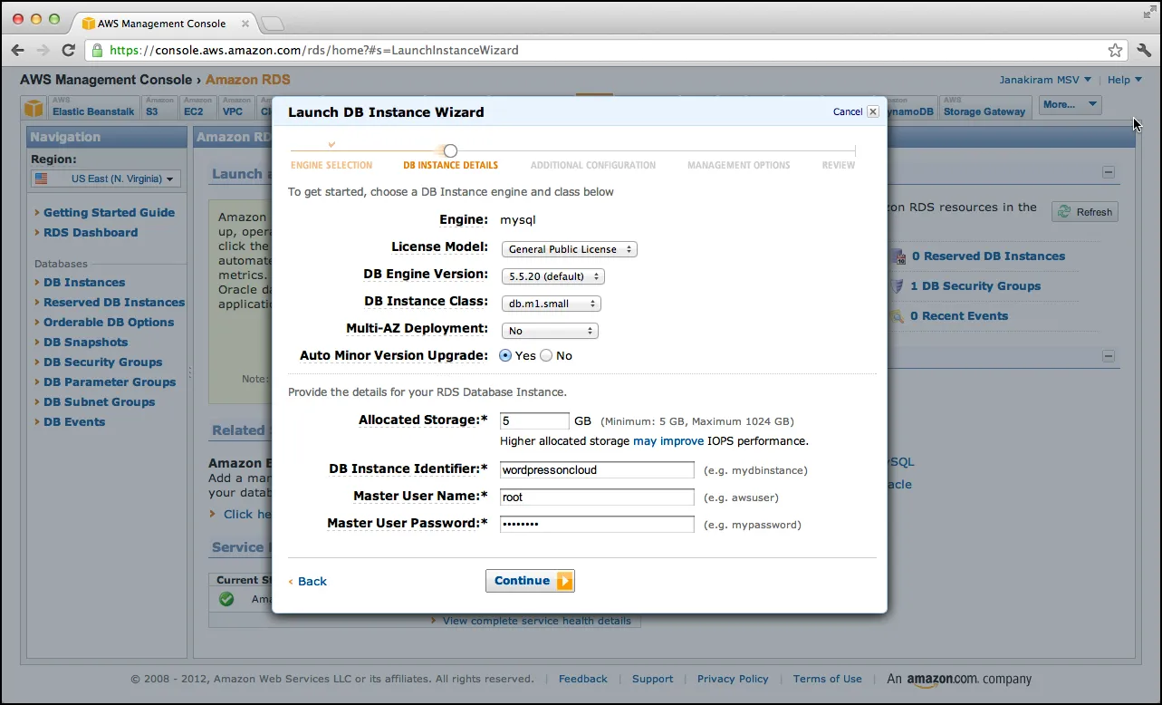Open Orderable DB Options in navigation

pos(109,323)
